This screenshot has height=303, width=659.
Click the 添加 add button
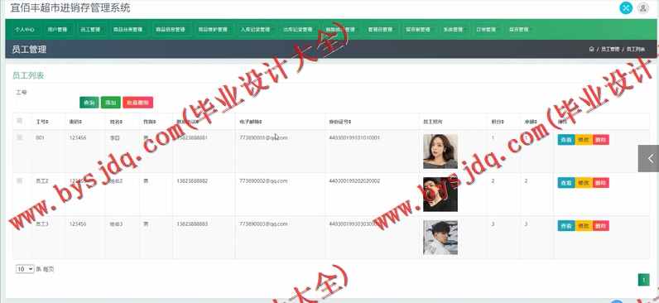111,103
